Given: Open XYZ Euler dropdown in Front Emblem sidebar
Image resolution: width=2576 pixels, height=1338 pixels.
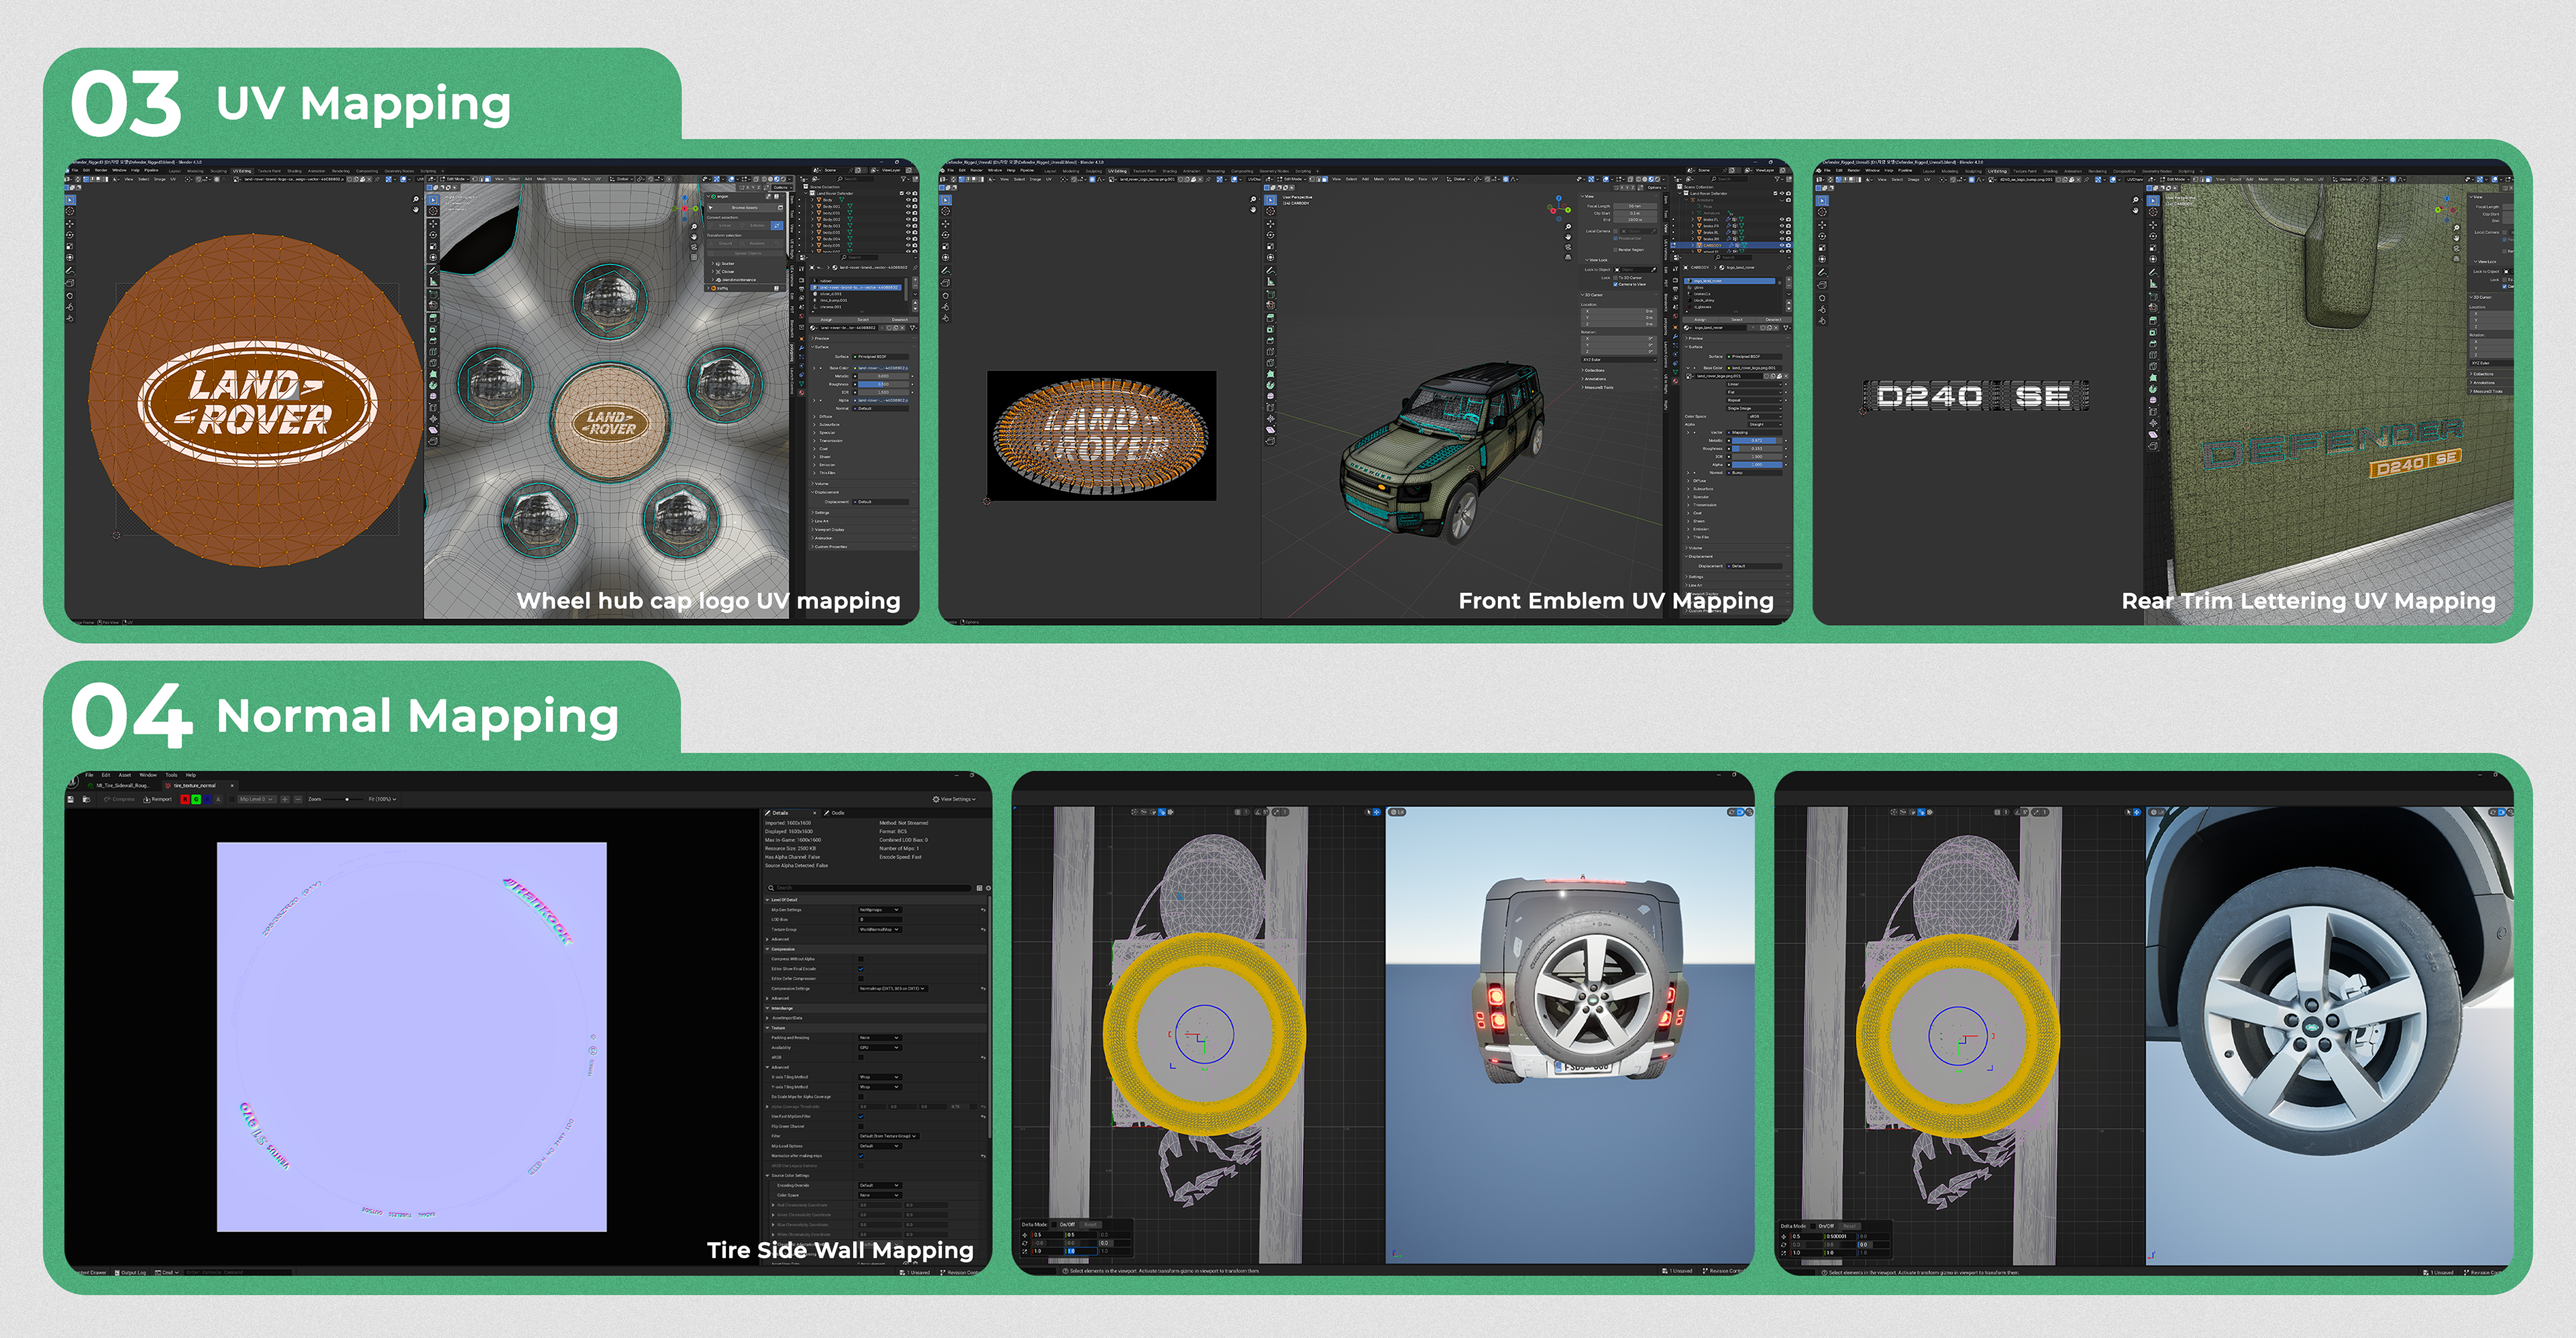Looking at the screenshot, I should (x=1618, y=360).
